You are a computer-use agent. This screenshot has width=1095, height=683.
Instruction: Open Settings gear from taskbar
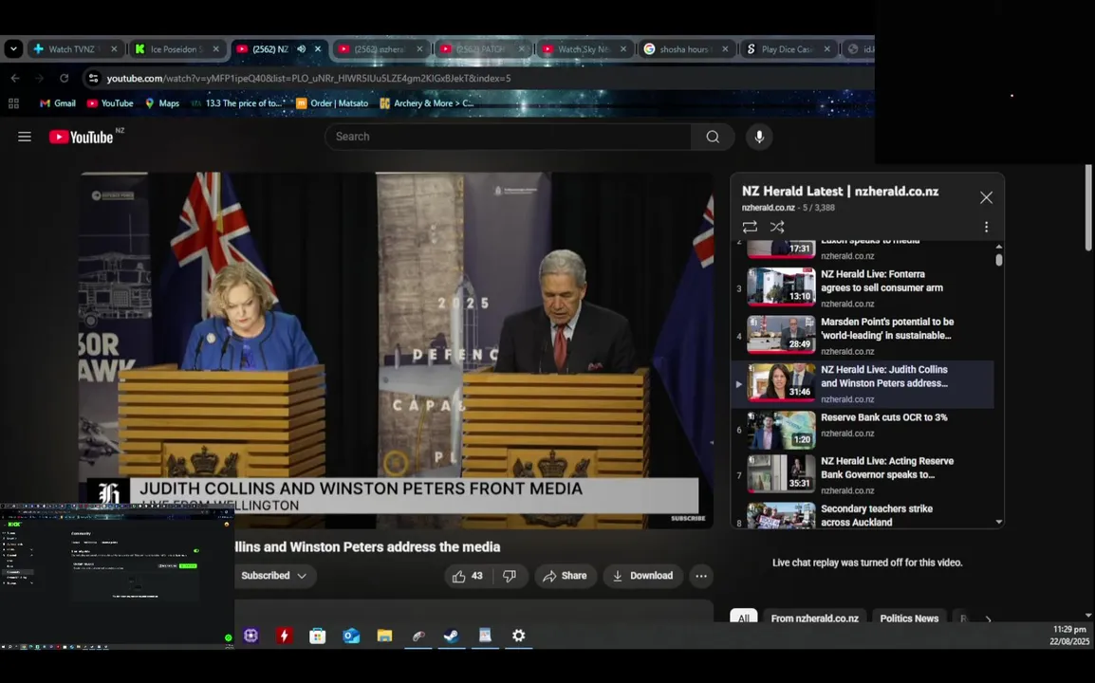(x=518, y=636)
